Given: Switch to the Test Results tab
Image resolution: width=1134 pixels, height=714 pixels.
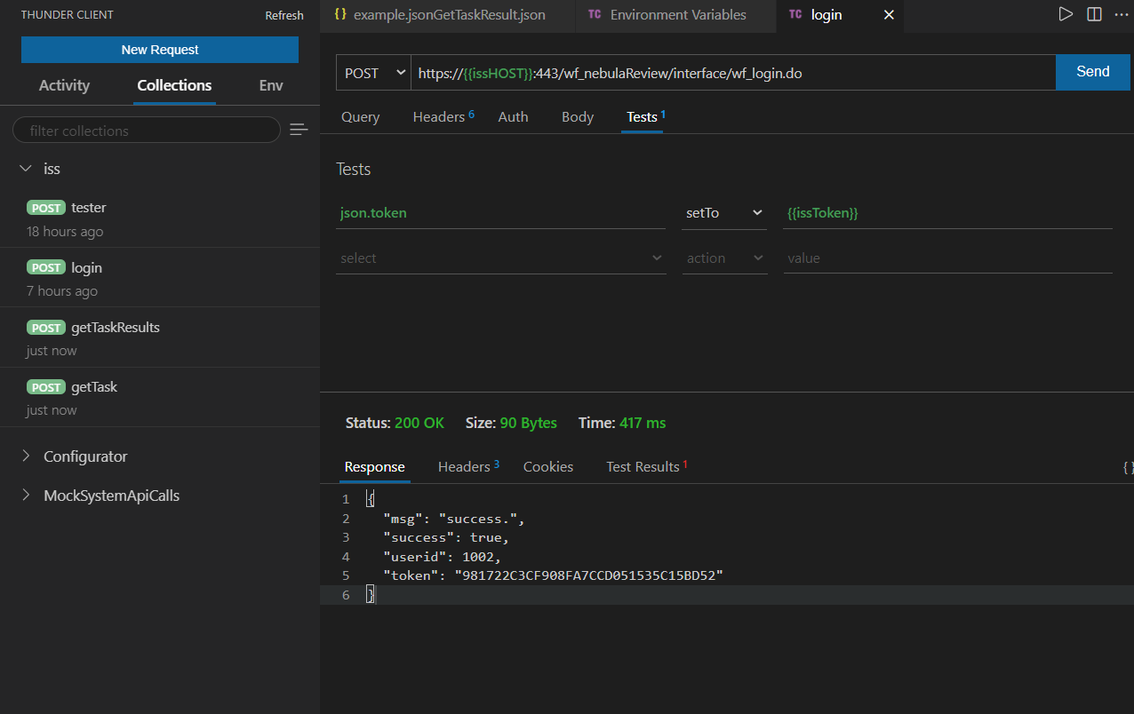Looking at the screenshot, I should [x=642, y=466].
